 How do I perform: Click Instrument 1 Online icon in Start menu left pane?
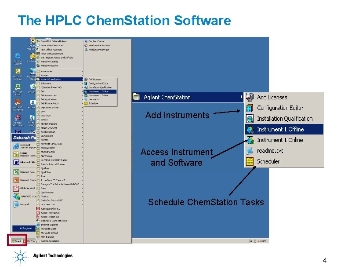point(16,196)
